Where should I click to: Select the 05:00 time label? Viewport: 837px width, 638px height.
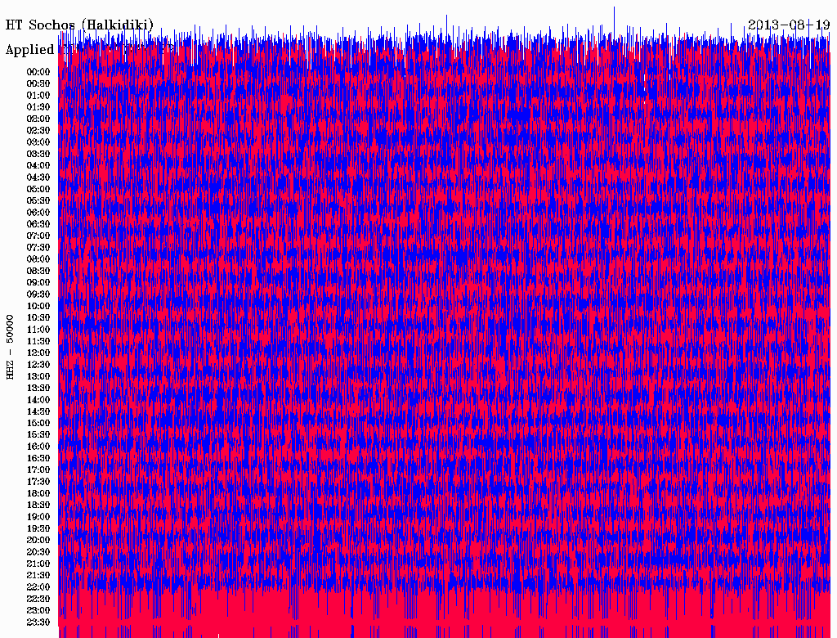pyautogui.click(x=38, y=189)
